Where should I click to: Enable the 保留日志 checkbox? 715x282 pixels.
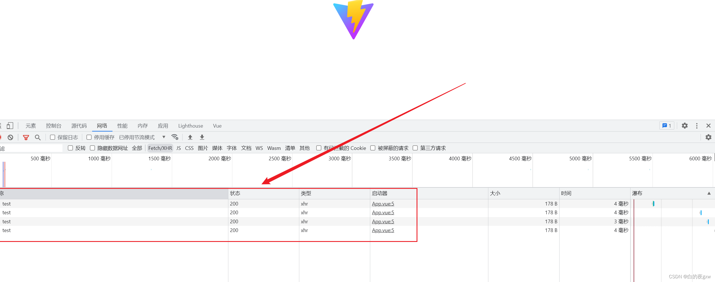coord(53,137)
